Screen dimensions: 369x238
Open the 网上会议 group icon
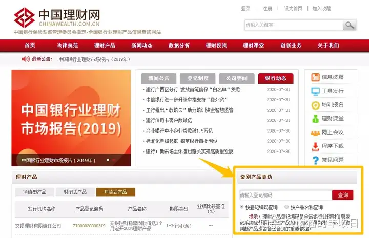pos(315,133)
